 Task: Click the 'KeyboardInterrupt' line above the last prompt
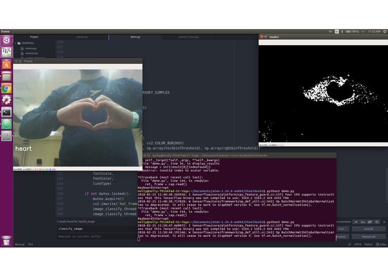(153, 218)
